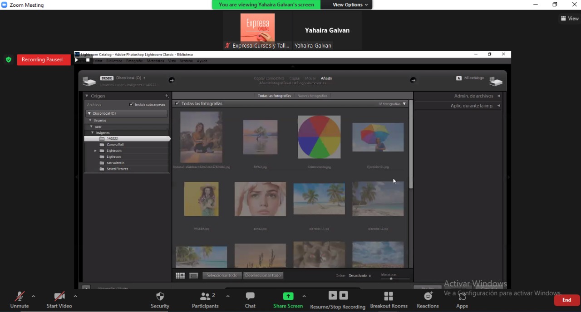Click the green Share Screen icon
Screen dimensions: 581x312
point(288,296)
